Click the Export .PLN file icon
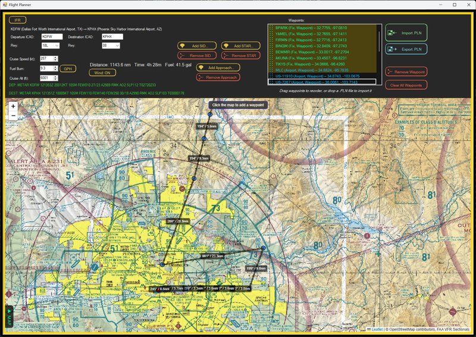Image resolution: width=476 pixels, height=337 pixels. point(392,49)
